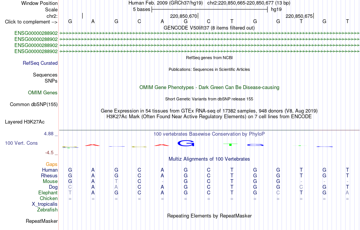The width and height of the screenshot is (360, 230).
Task: Click the 'RefSeq genes from NCBI' title
Action: [x=210, y=58]
